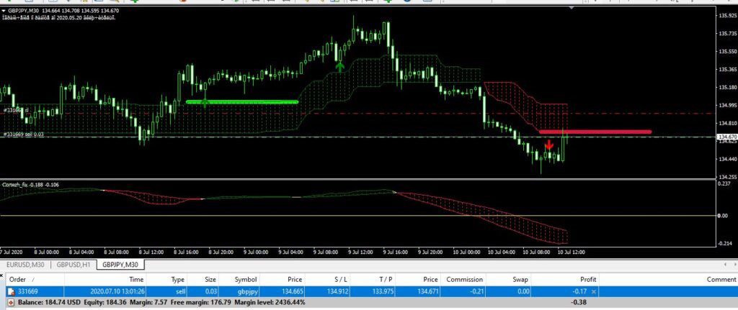The image size is (738, 310).
Task: Click the commission value -0.21
Action: (477, 292)
